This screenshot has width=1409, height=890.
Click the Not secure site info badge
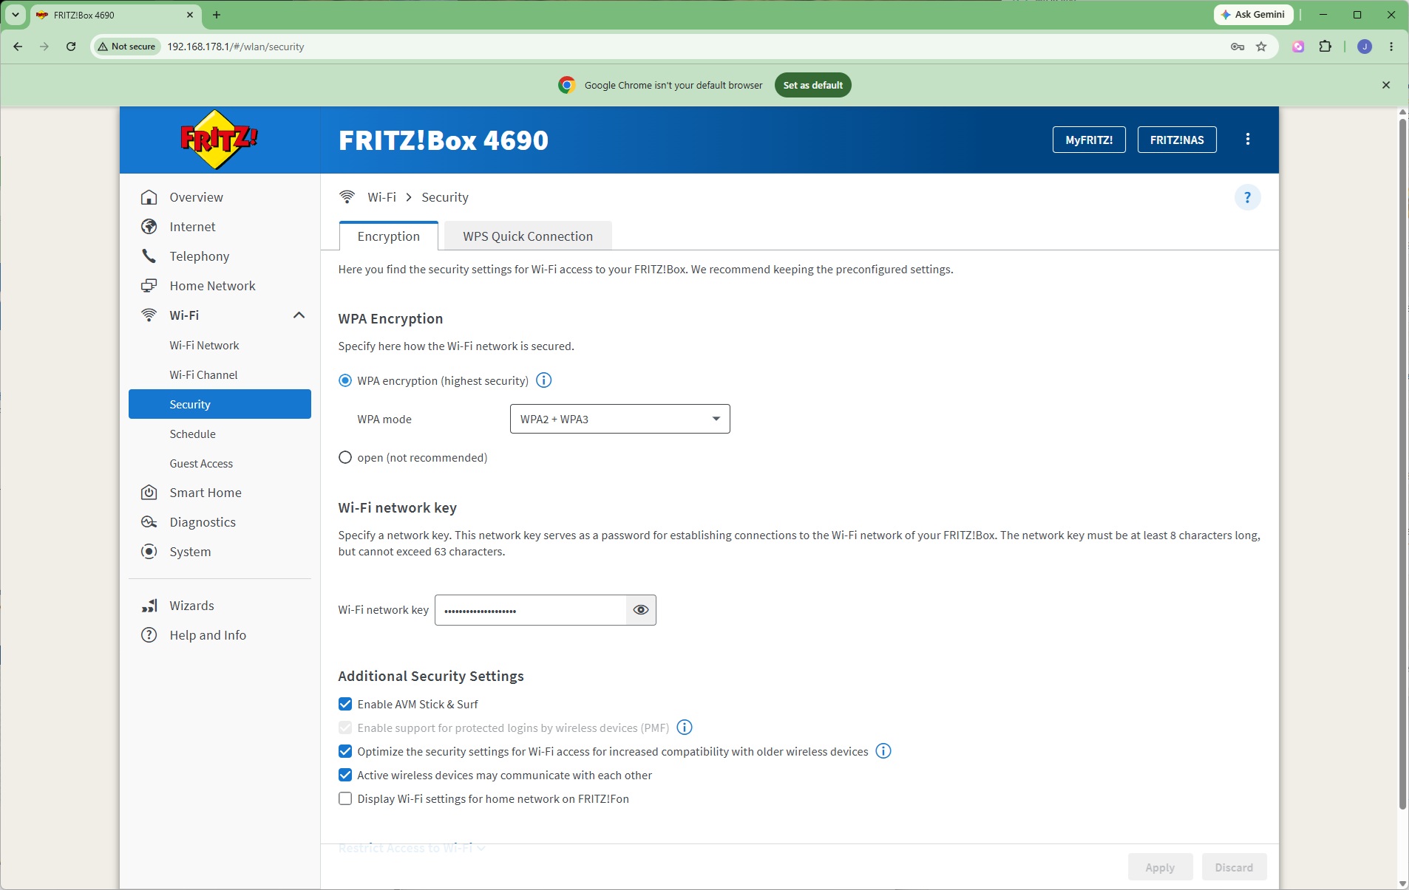[126, 47]
